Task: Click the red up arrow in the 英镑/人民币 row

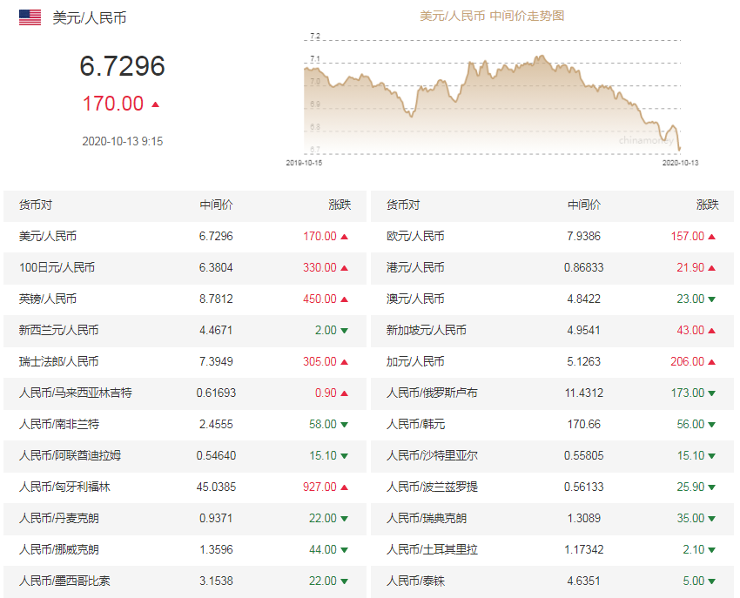Action: [345, 299]
